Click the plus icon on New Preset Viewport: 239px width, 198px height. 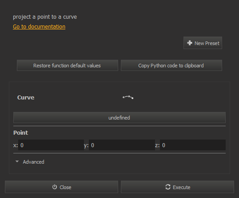[x=189, y=43]
